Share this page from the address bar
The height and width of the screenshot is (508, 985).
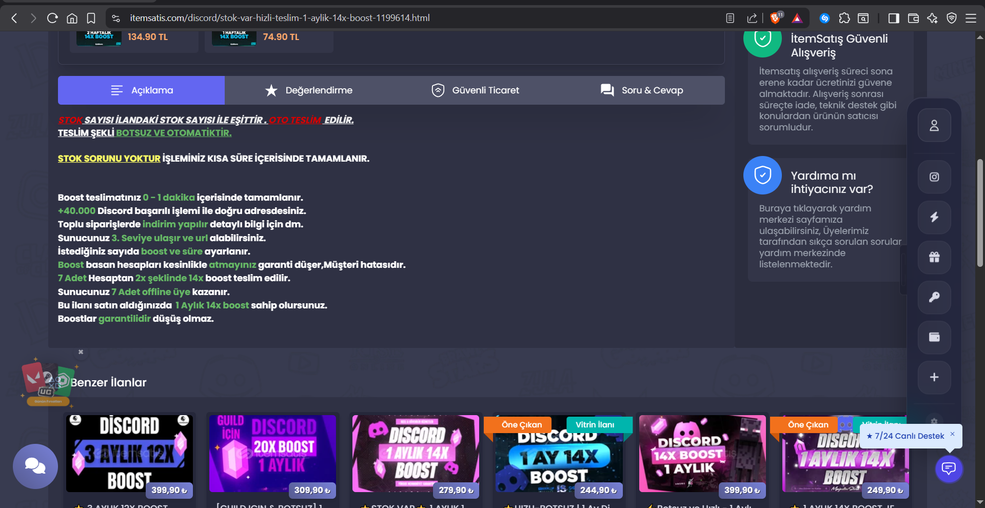pos(752,18)
